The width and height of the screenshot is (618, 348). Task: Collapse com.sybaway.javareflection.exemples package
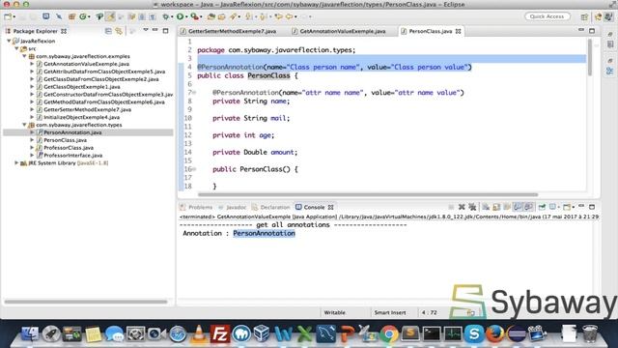coord(24,56)
